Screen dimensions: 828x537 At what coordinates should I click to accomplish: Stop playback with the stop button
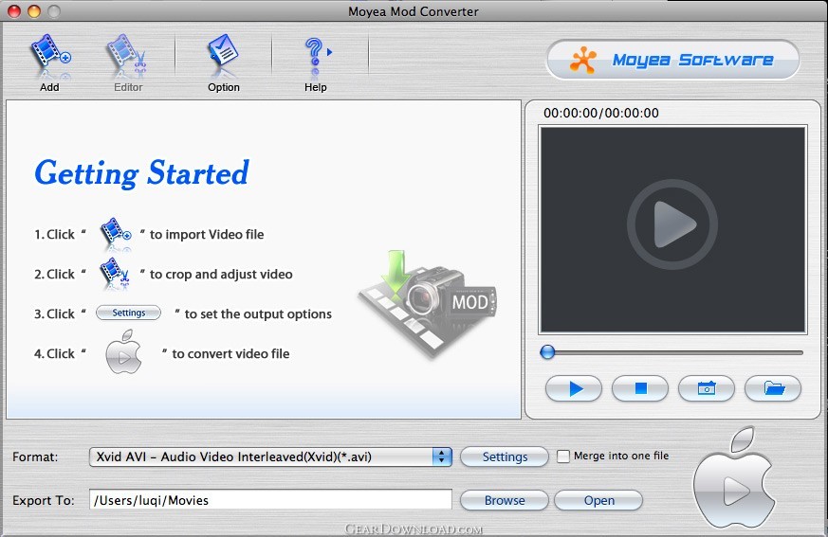pyautogui.click(x=640, y=388)
